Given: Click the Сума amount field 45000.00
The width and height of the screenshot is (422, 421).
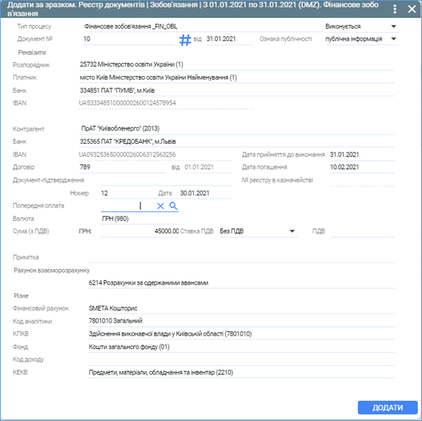Looking at the screenshot, I should click(140, 230).
